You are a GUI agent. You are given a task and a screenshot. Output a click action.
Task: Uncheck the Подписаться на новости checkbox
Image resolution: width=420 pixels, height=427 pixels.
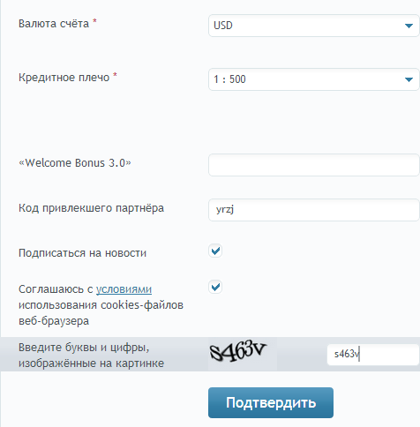pyautogui.click(x=215, y=251)
